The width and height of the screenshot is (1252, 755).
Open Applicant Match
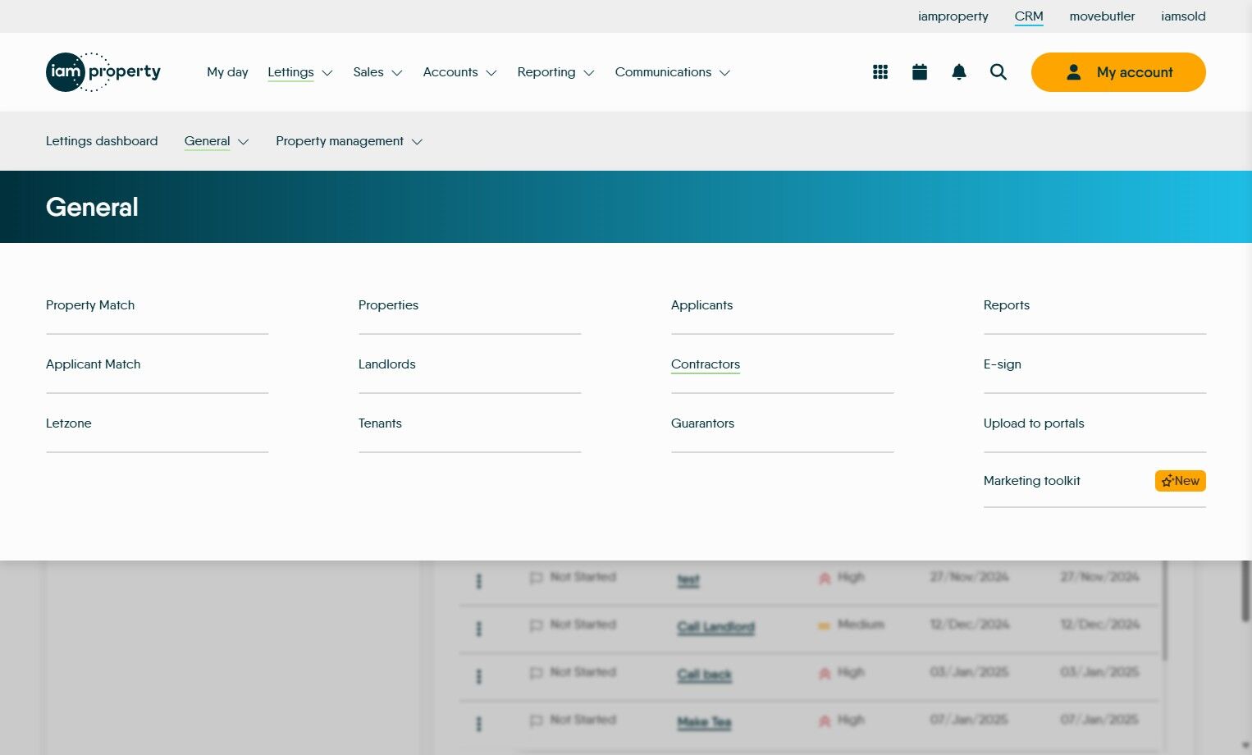coord(94,364)
